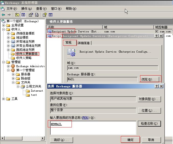173x144 pixels.
Task: Switch to the 详细信息 tab
Action: point(84,43)
